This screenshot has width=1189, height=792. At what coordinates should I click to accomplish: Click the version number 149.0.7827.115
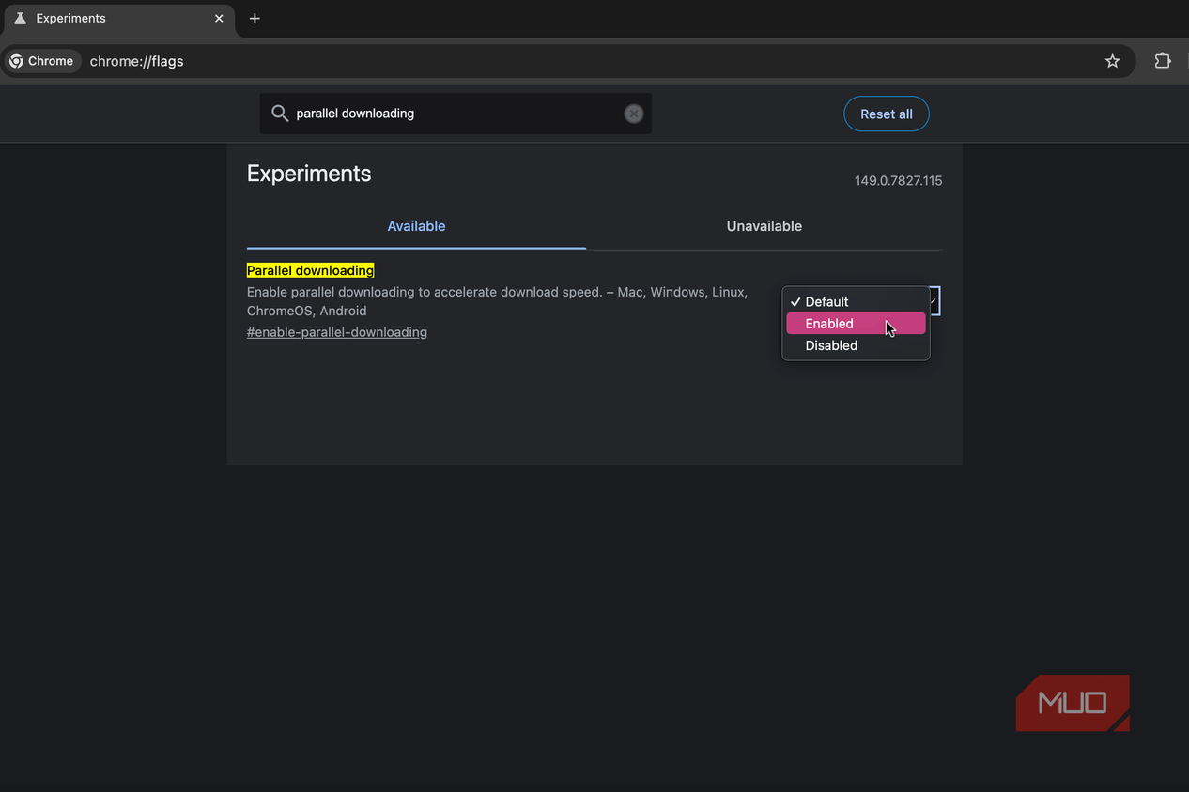click(898, 181)
